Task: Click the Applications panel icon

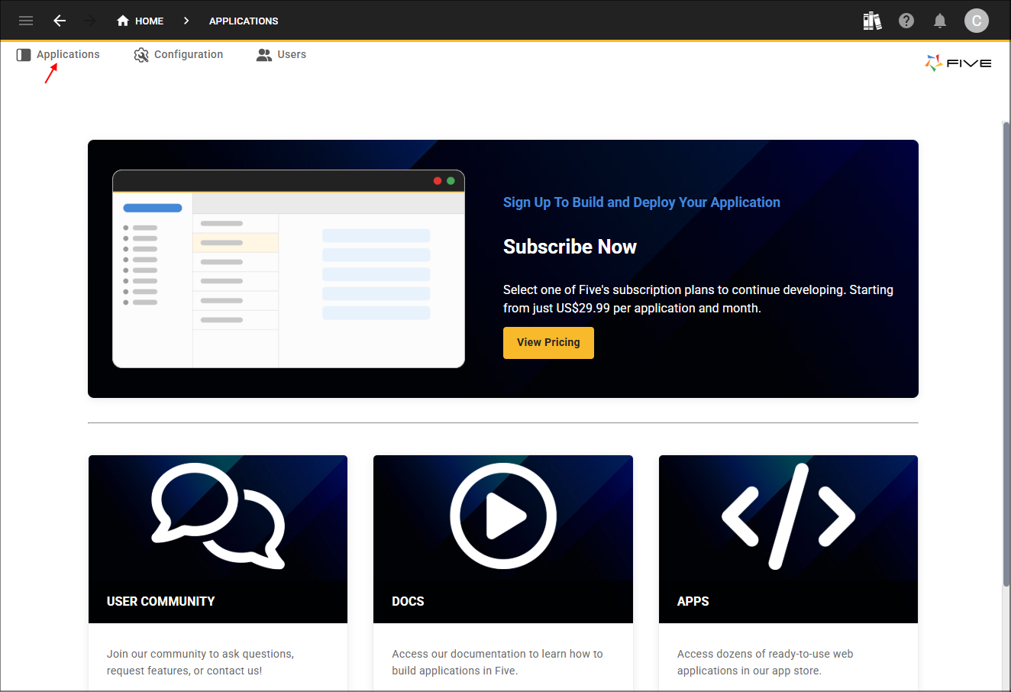Action: coord(24,55)
